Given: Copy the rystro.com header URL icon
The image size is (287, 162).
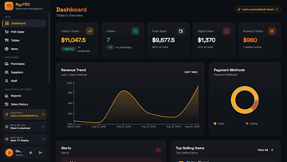Looking at the screenshot, I should point(277,10).
